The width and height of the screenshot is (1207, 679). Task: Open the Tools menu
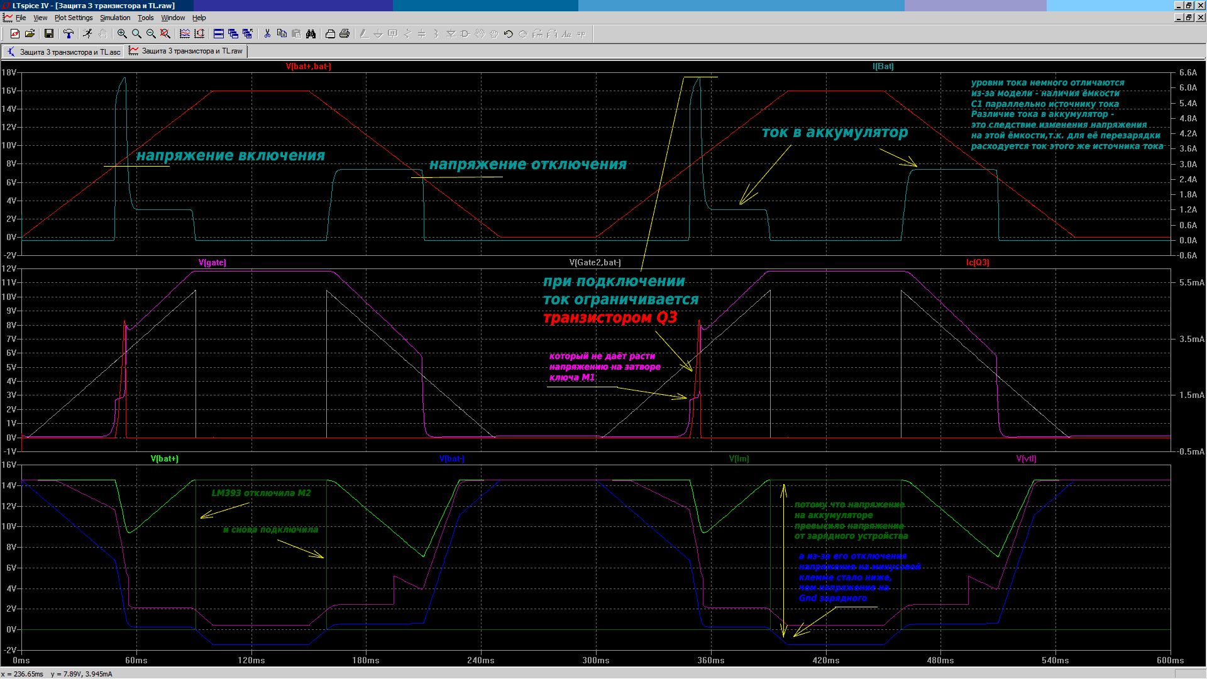[x=146, y=18]
